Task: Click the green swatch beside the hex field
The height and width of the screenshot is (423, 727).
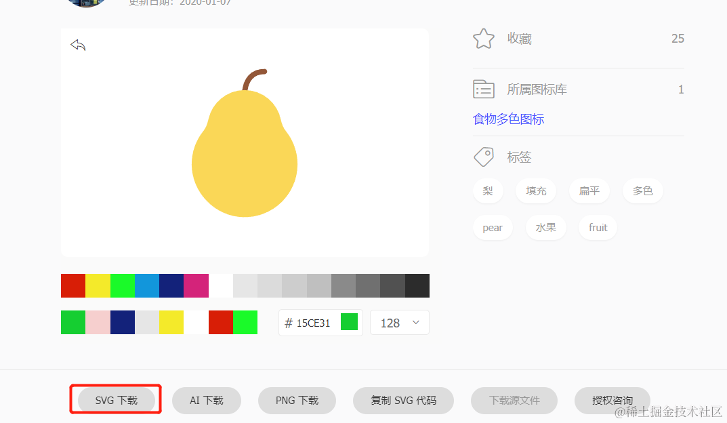Action: point(349,322)
